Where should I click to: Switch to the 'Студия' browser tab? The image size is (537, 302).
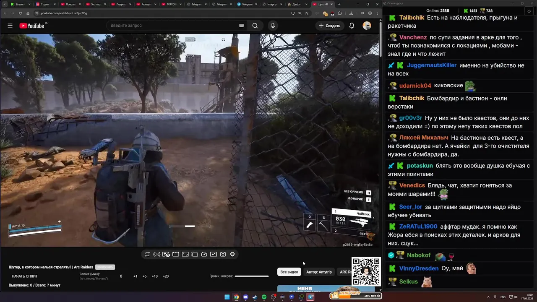(x=44, y=4)
